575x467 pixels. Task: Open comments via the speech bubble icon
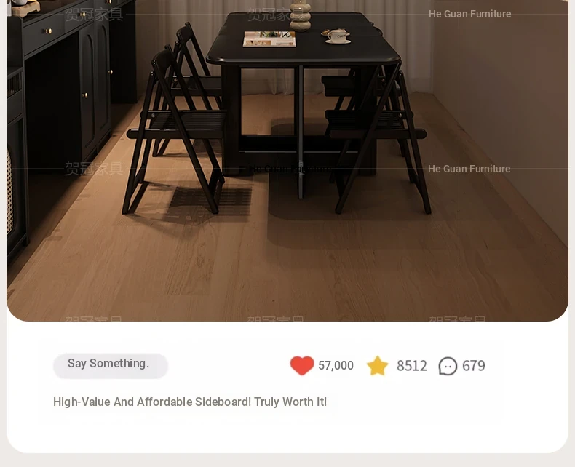click(448, 366)
